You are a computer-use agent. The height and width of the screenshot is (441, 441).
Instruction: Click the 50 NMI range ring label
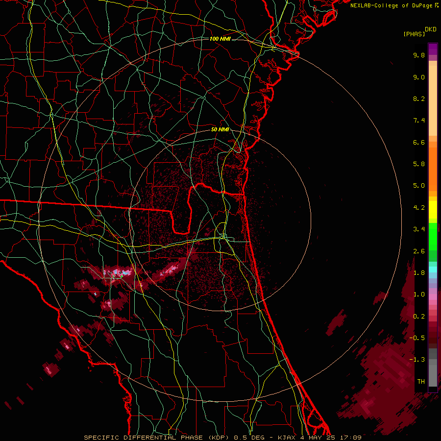(220, 130)
